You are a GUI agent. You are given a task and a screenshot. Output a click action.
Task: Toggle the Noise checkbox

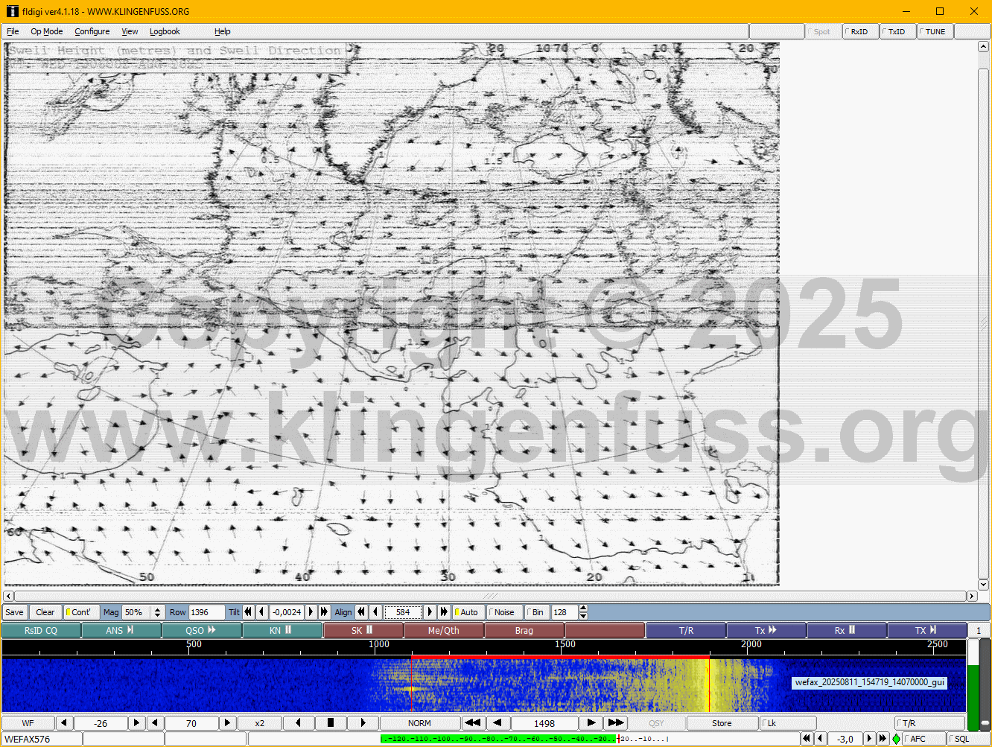[x=503, y=612]
